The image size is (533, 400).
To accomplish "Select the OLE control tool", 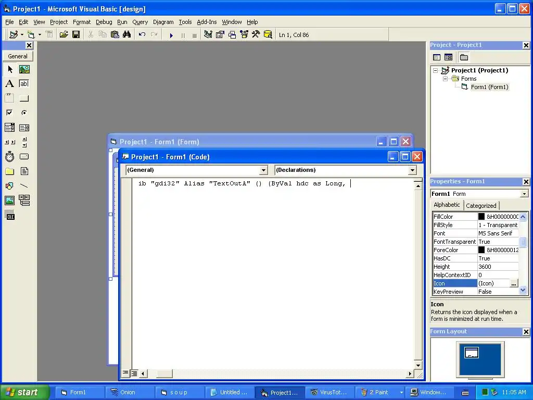I will point(9,215).
